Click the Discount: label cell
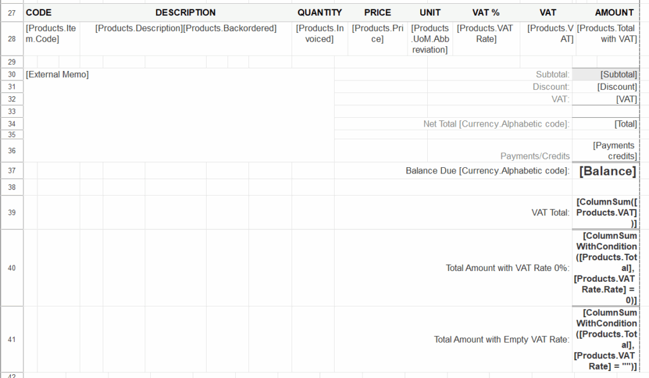This screenshot has width=649, height=378. point(499,87)
